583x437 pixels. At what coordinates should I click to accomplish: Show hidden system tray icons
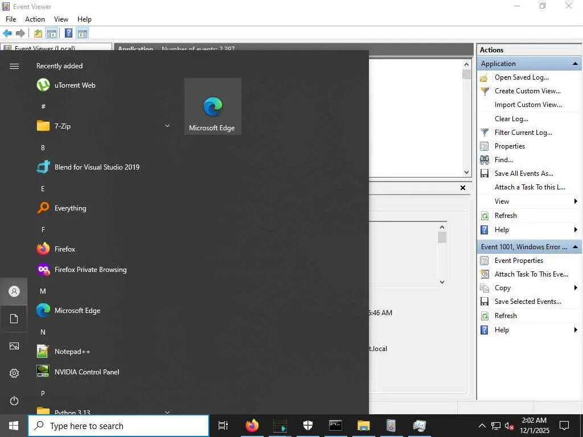point(482,426)
